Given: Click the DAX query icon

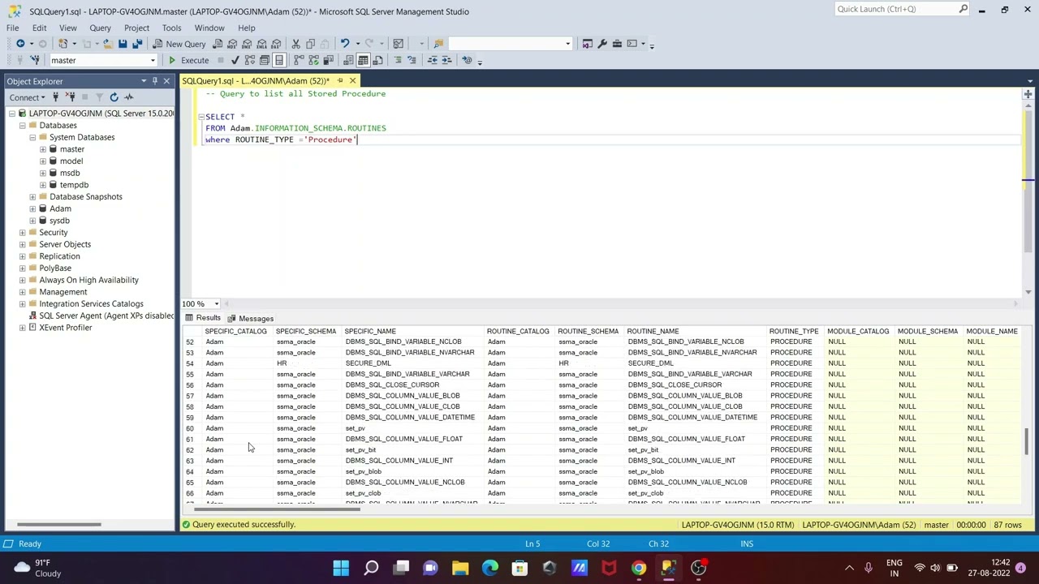Looking at the screenshot, I should coord(276,44).
